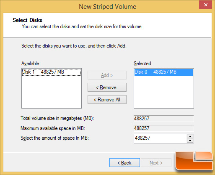Click the Maximum available space field

(164, 128)
